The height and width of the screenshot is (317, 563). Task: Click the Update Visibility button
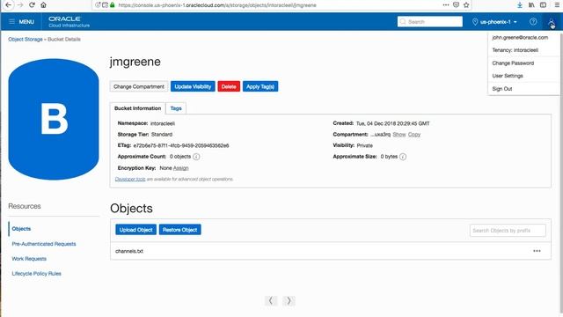click(193, 86)
